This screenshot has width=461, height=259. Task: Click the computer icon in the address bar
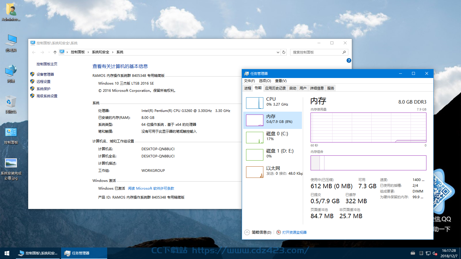(62, 52)
